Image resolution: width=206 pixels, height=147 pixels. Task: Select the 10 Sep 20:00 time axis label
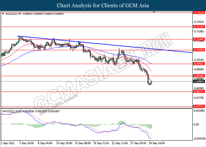coord(64,143)
